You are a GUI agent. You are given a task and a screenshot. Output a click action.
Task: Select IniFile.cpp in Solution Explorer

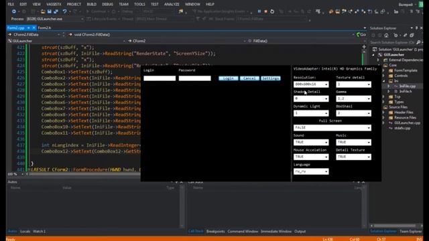click(407, 86)
